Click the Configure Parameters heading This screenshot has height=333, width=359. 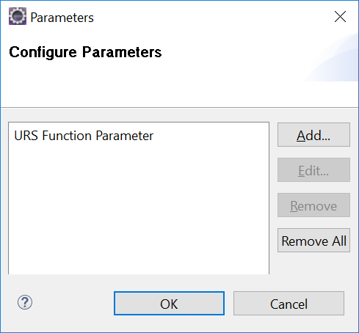85,52
